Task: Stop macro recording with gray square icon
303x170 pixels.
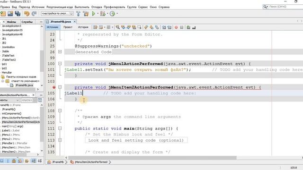Action: point(181,27)
